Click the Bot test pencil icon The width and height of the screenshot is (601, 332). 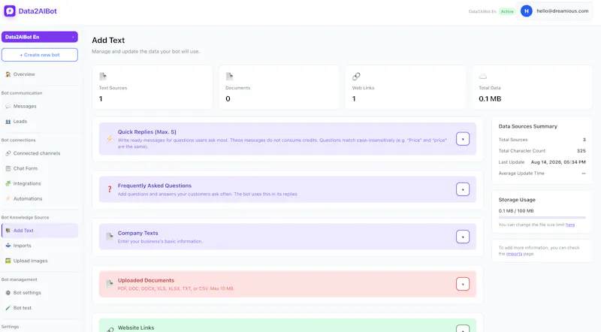(x=8, y=308)
